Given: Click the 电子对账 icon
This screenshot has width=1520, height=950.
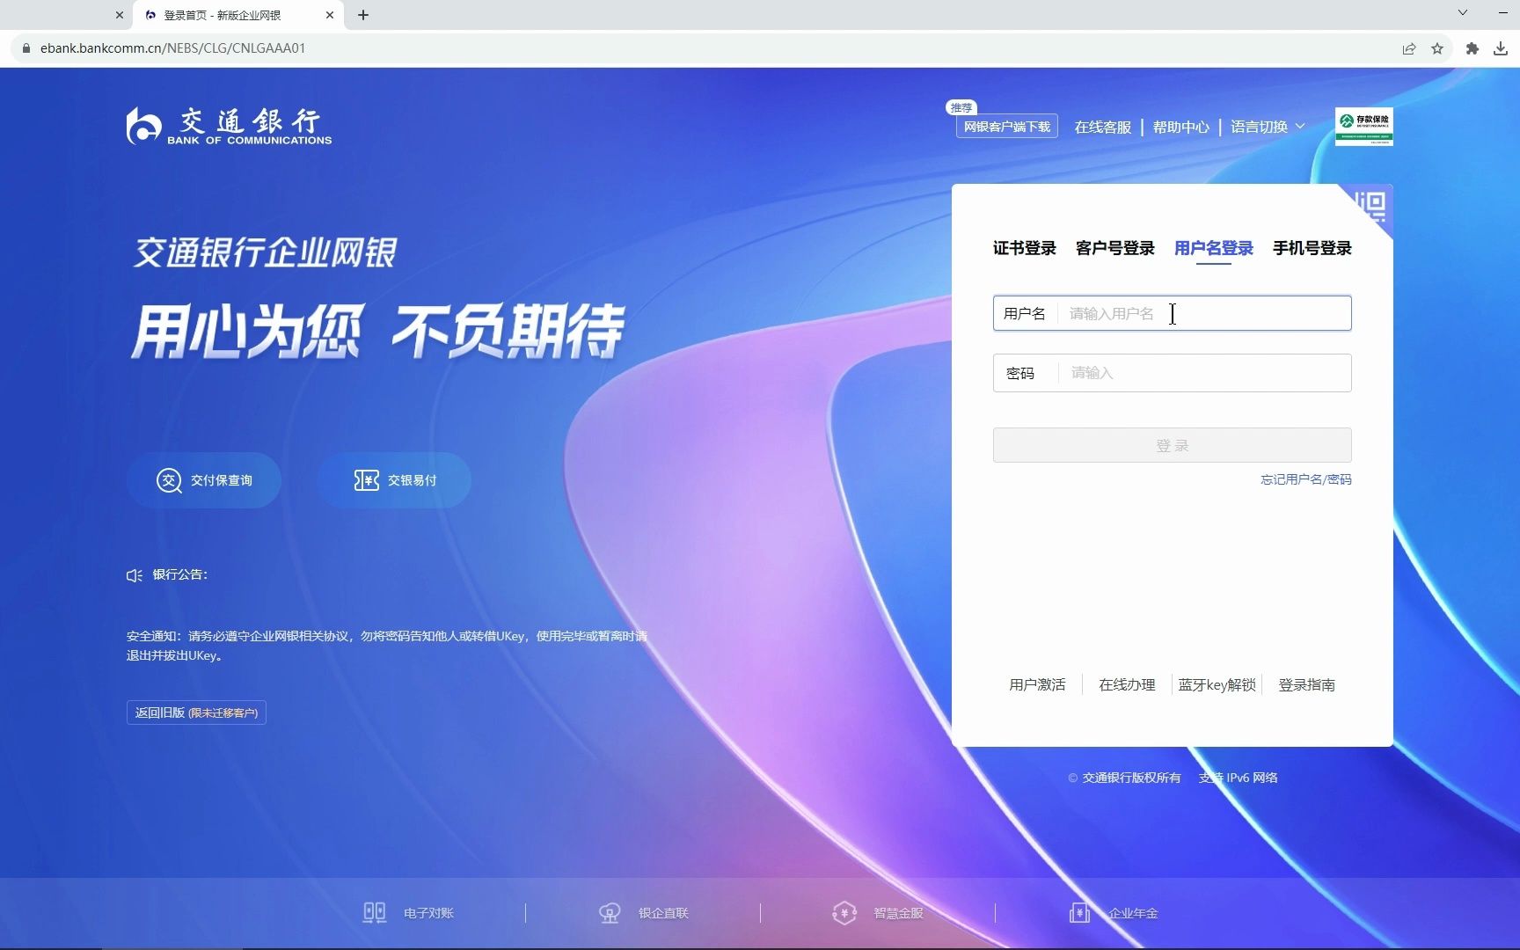Looking at the screenshot, I should coord(375,912).
